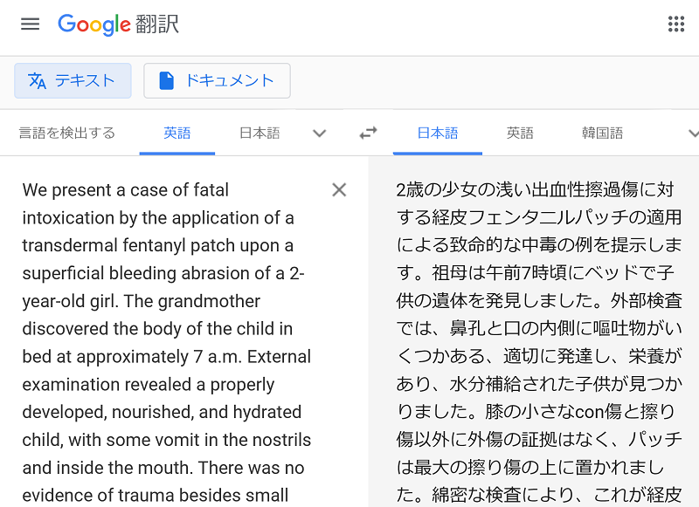The width and height of the screenshot is (699, 507).
Task: Expand the source language list chevron
Action: tap(320, 134)
